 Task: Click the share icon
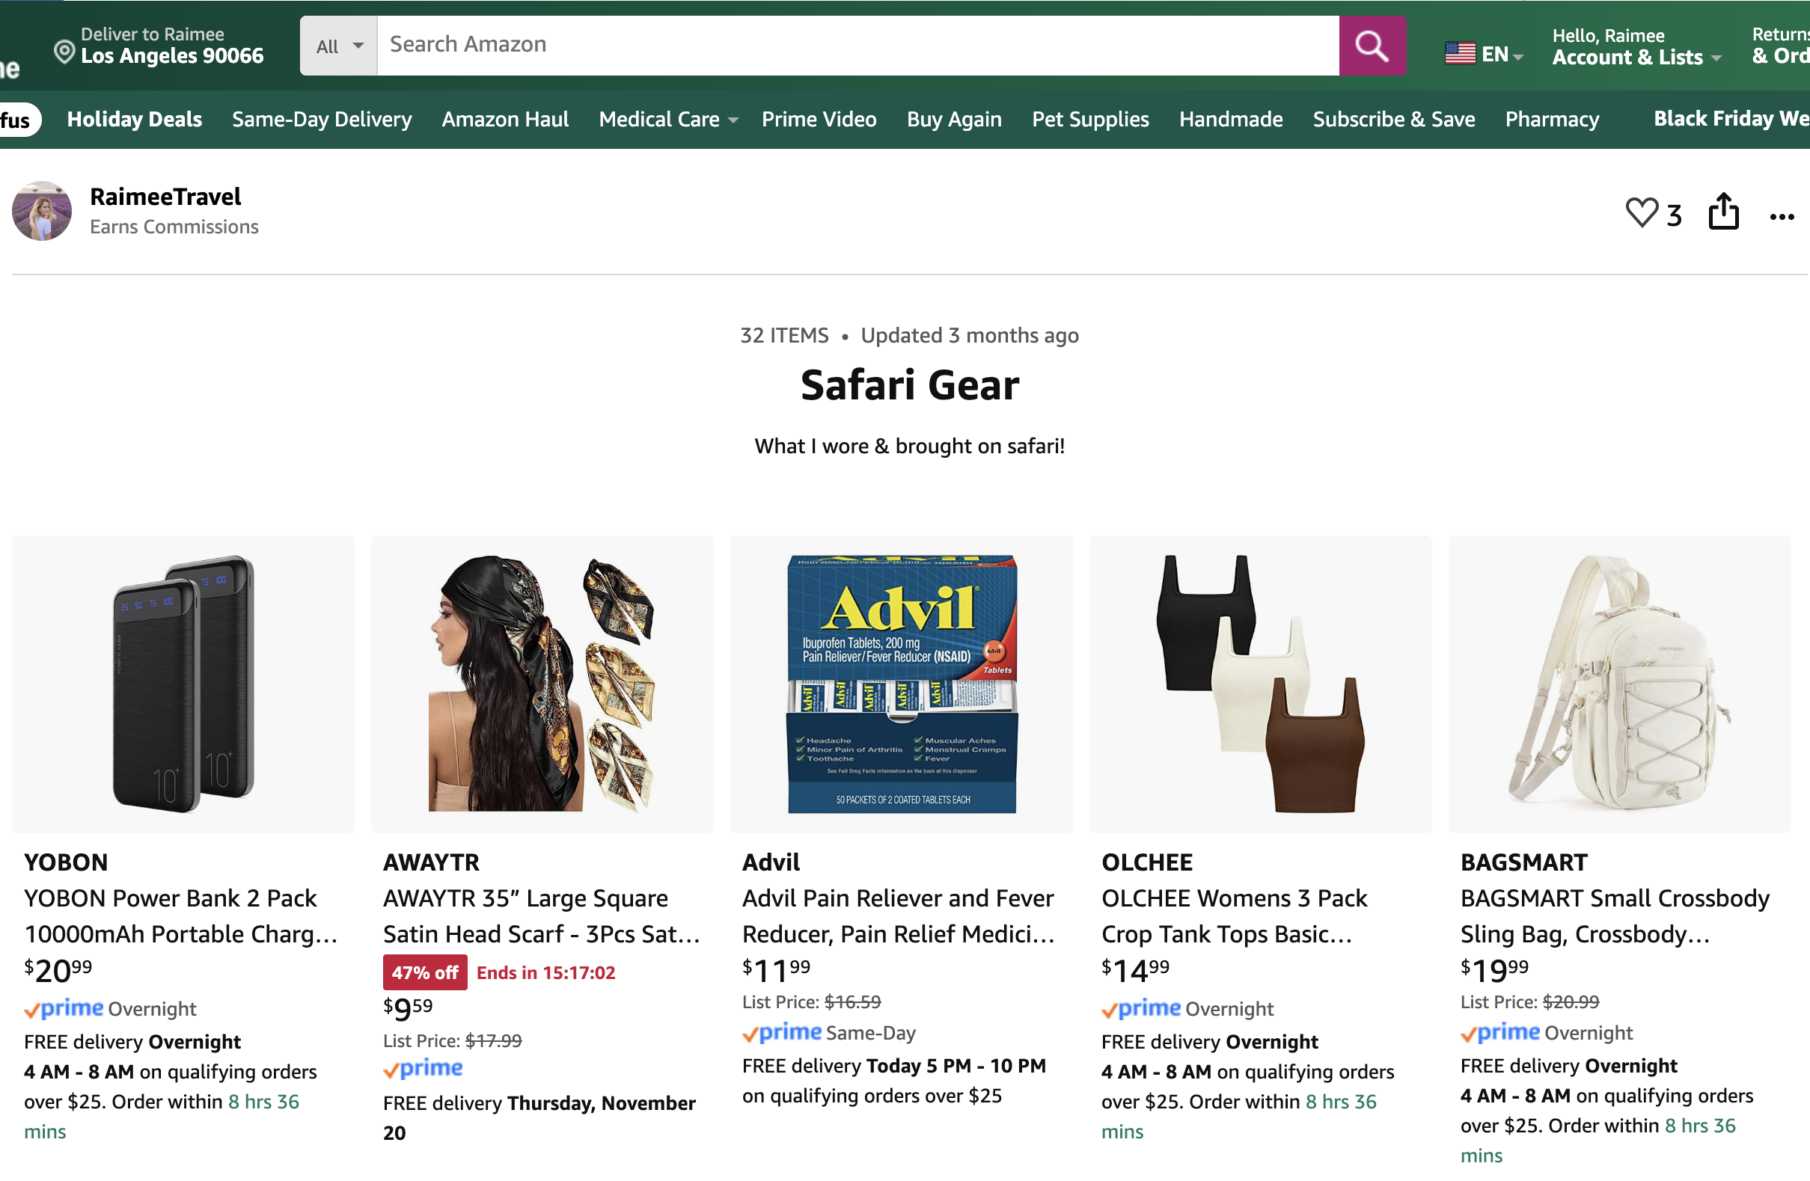click(1723, 211)
